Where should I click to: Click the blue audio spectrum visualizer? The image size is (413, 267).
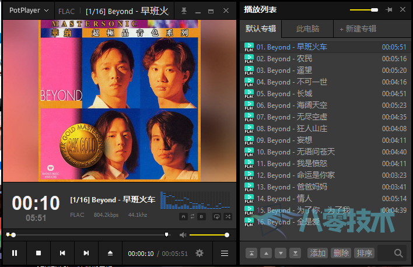click(x=195, y=201)
